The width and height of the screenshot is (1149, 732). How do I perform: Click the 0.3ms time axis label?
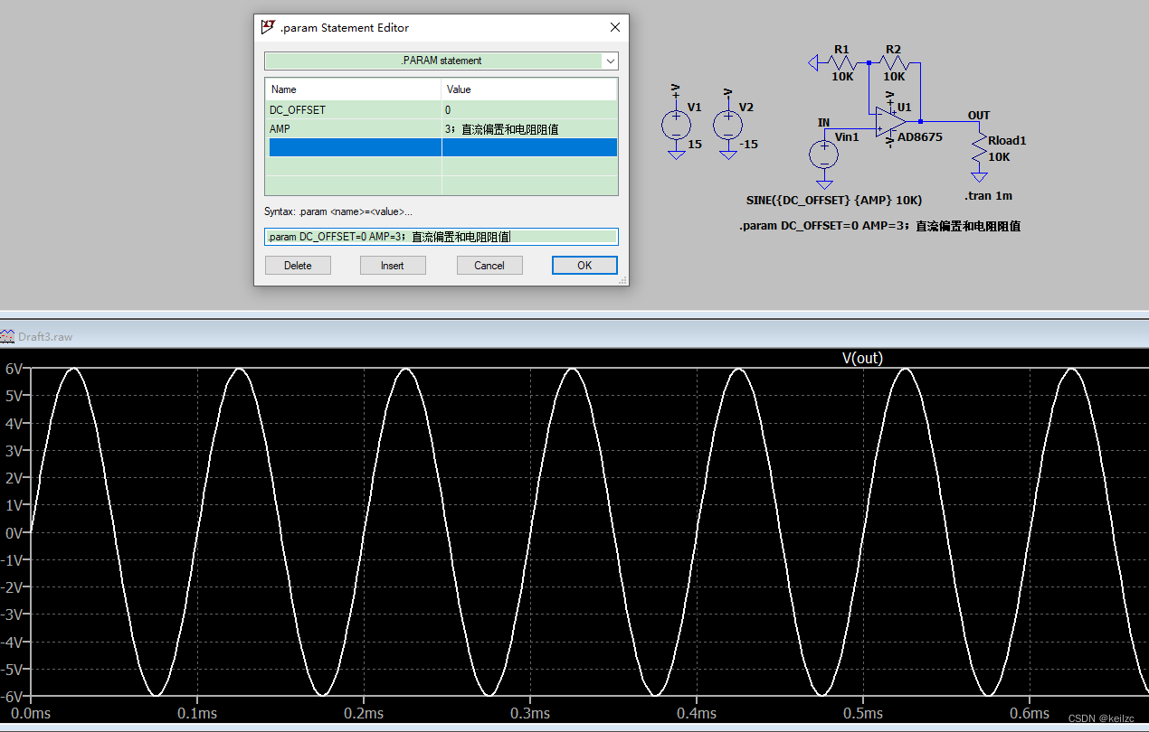coord(529,713)
